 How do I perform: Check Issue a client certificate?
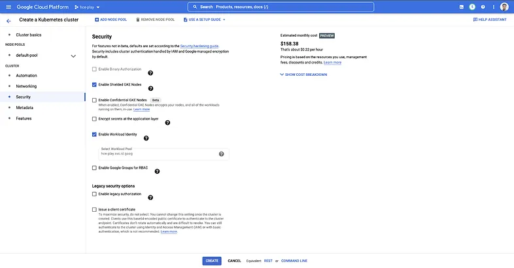(94, 209)
